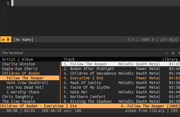Click the vol: 100 volume indicator

point(72,111)
